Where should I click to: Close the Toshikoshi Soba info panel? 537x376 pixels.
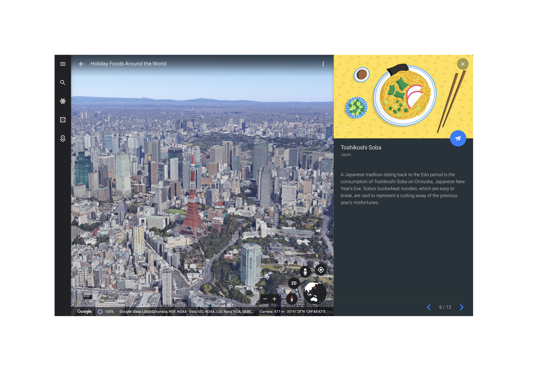pos(462,64)
